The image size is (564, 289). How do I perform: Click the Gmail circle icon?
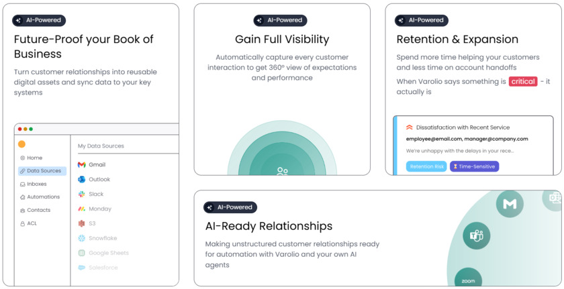[510, 204]
